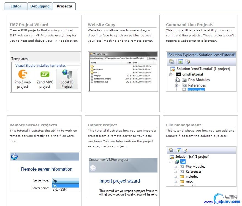Collapse the jcx project node
242x206 pixels.
coord(170,162)
